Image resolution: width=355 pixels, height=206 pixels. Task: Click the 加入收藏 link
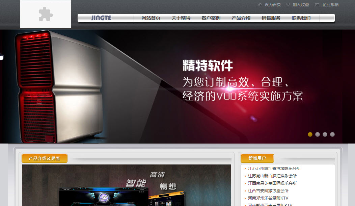[x=301, y=4]
